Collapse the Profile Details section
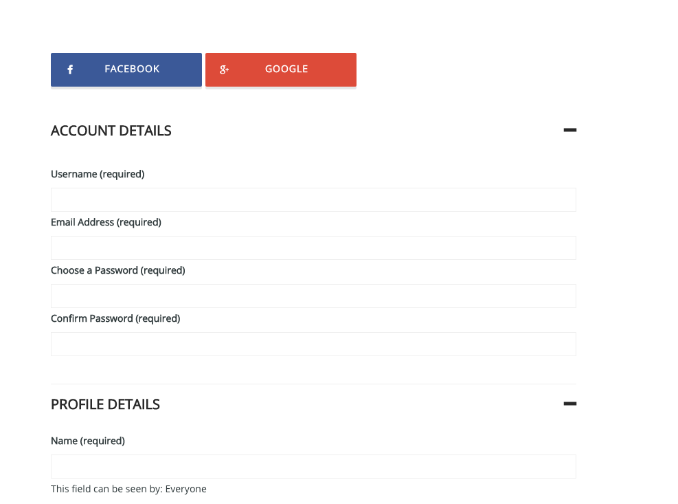 (569, 404)
